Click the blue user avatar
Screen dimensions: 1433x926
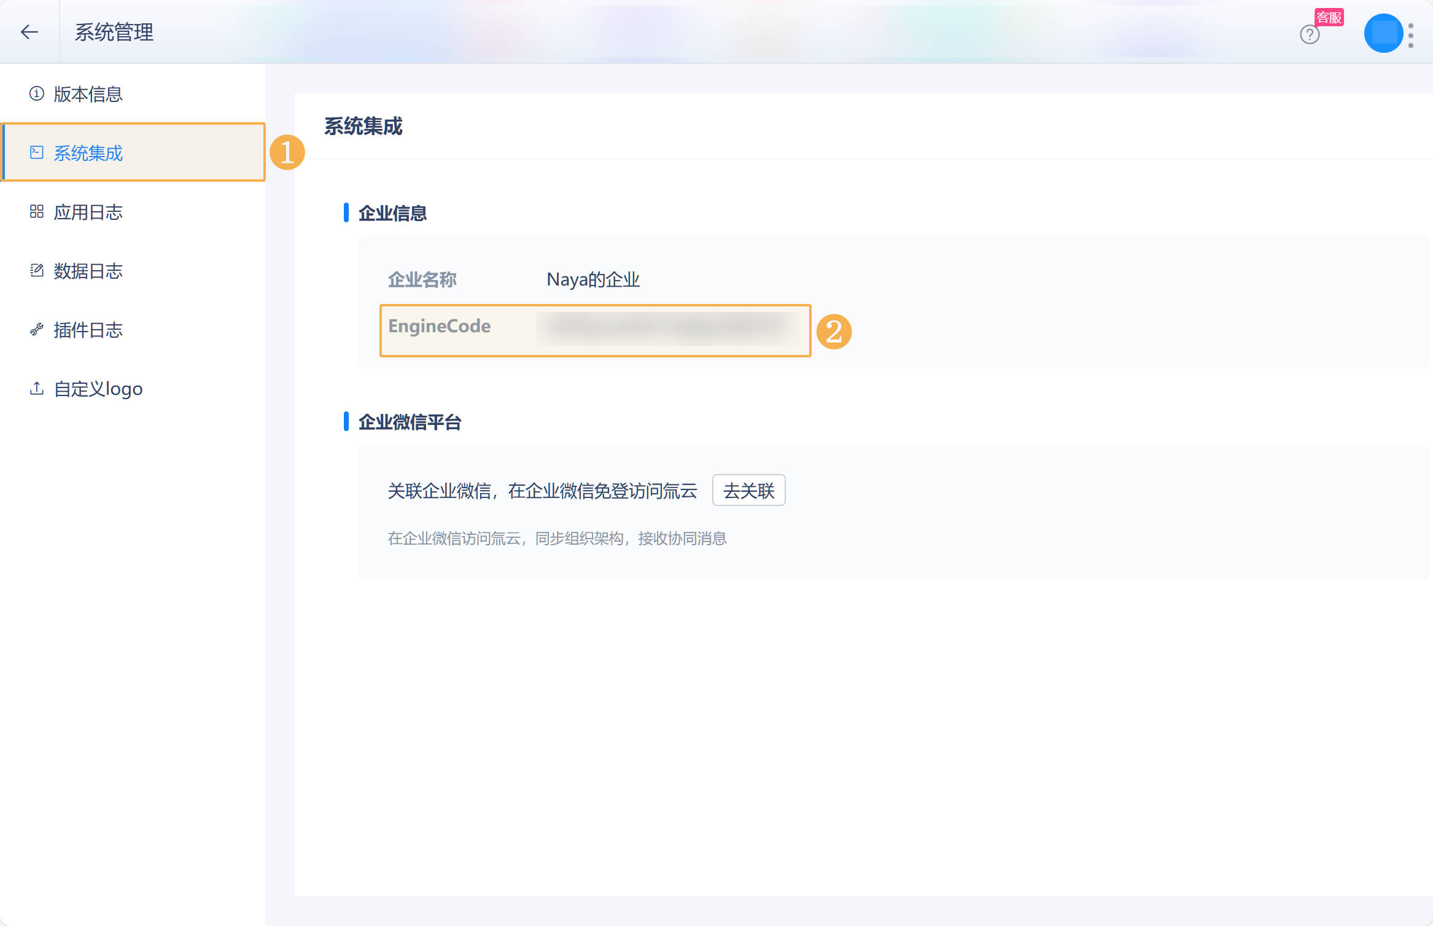click(x=1383, y=33)
